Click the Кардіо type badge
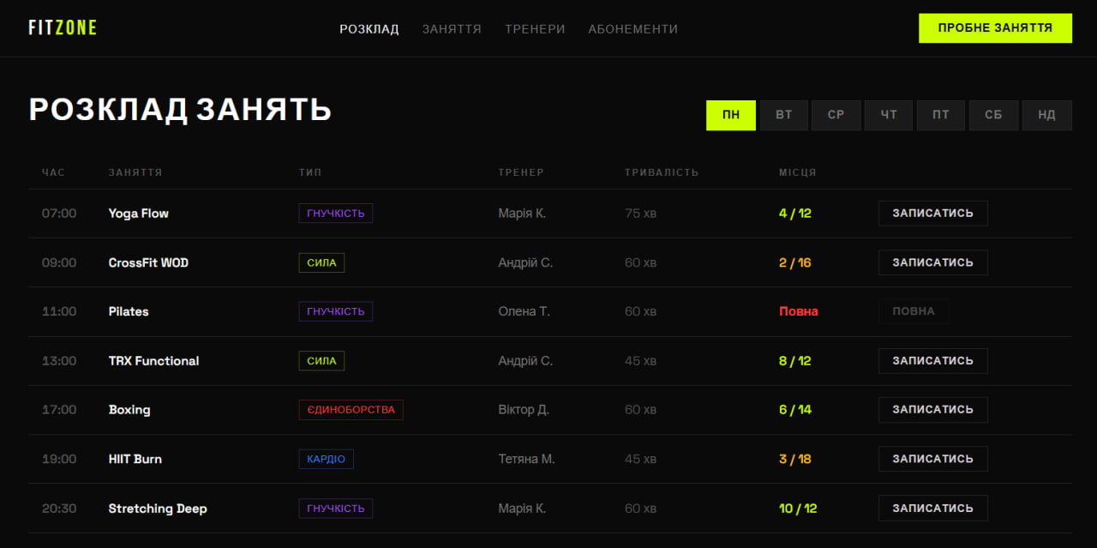The height and width of the screenshot is (548, 1097). 326,460
